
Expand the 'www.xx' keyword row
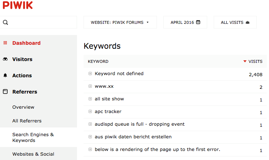90,86
